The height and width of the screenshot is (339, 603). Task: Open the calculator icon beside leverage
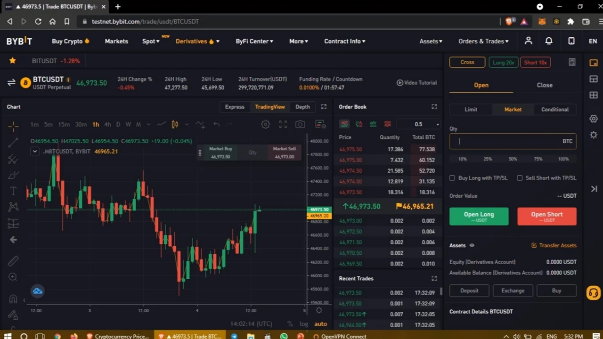pos(572,62)
